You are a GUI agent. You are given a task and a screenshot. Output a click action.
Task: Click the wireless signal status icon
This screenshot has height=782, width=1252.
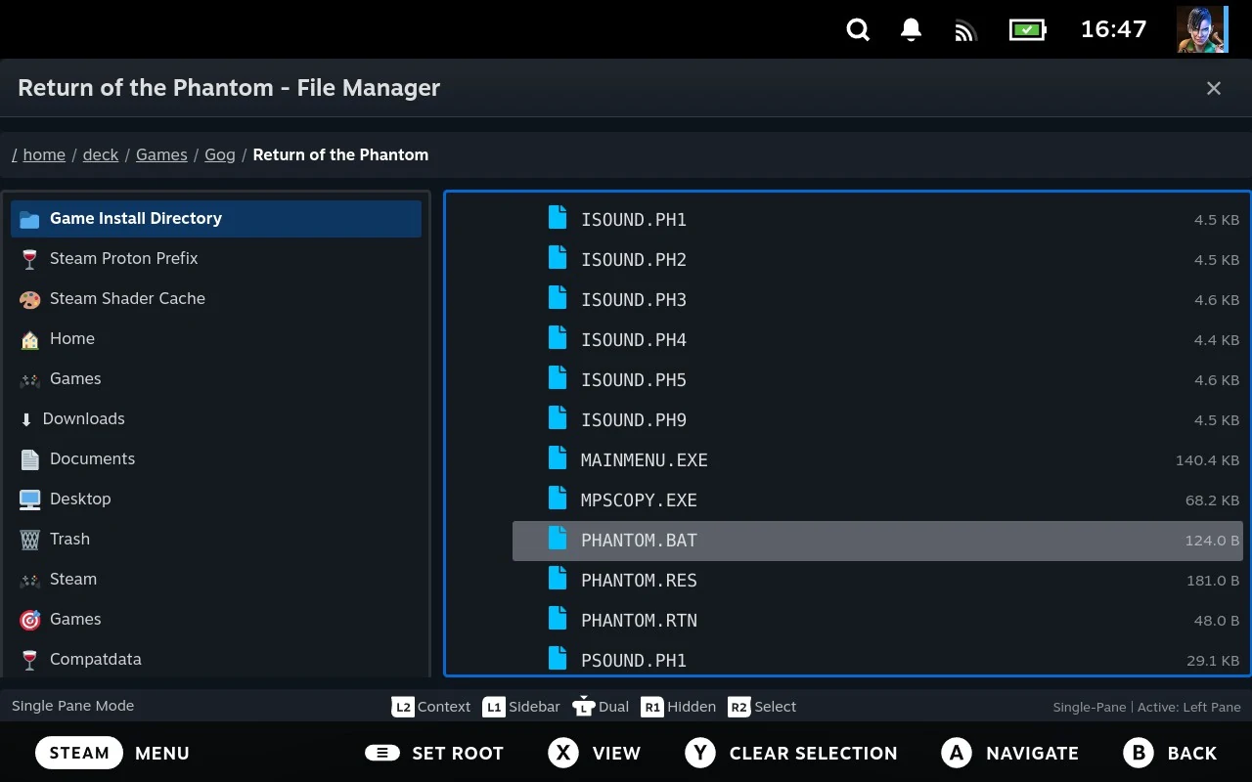coord(965,30)
